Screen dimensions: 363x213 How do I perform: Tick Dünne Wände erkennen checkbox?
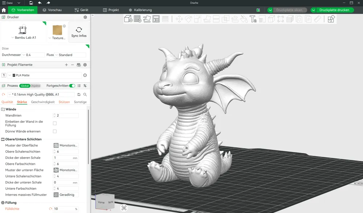point(55,131)
